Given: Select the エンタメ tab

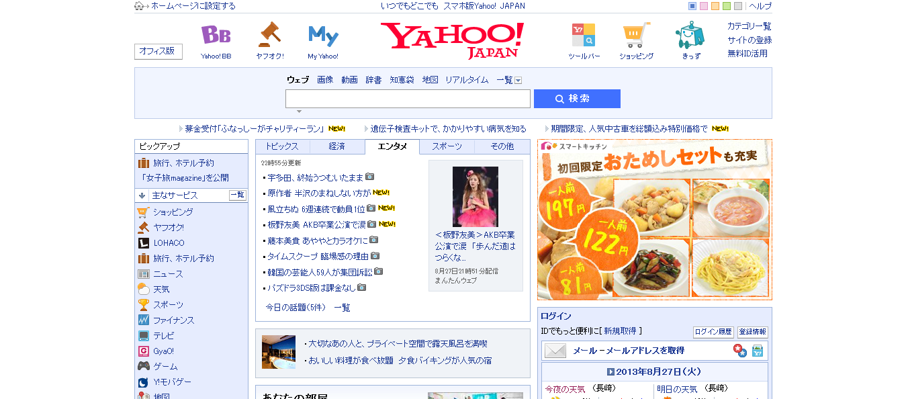Looking at the screenshot, I should tap(392, 146).
